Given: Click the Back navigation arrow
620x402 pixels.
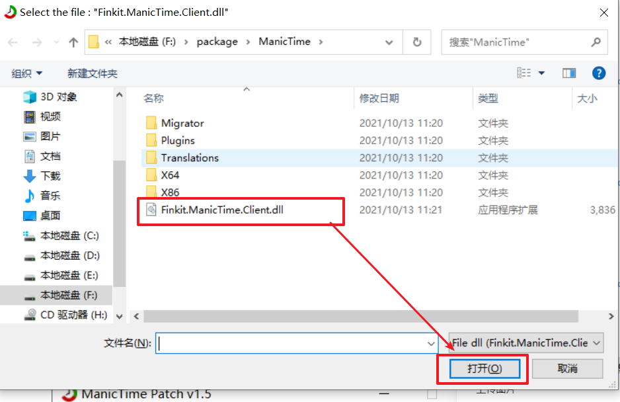Looking at the screenshot, I should (x=13, y=42).
